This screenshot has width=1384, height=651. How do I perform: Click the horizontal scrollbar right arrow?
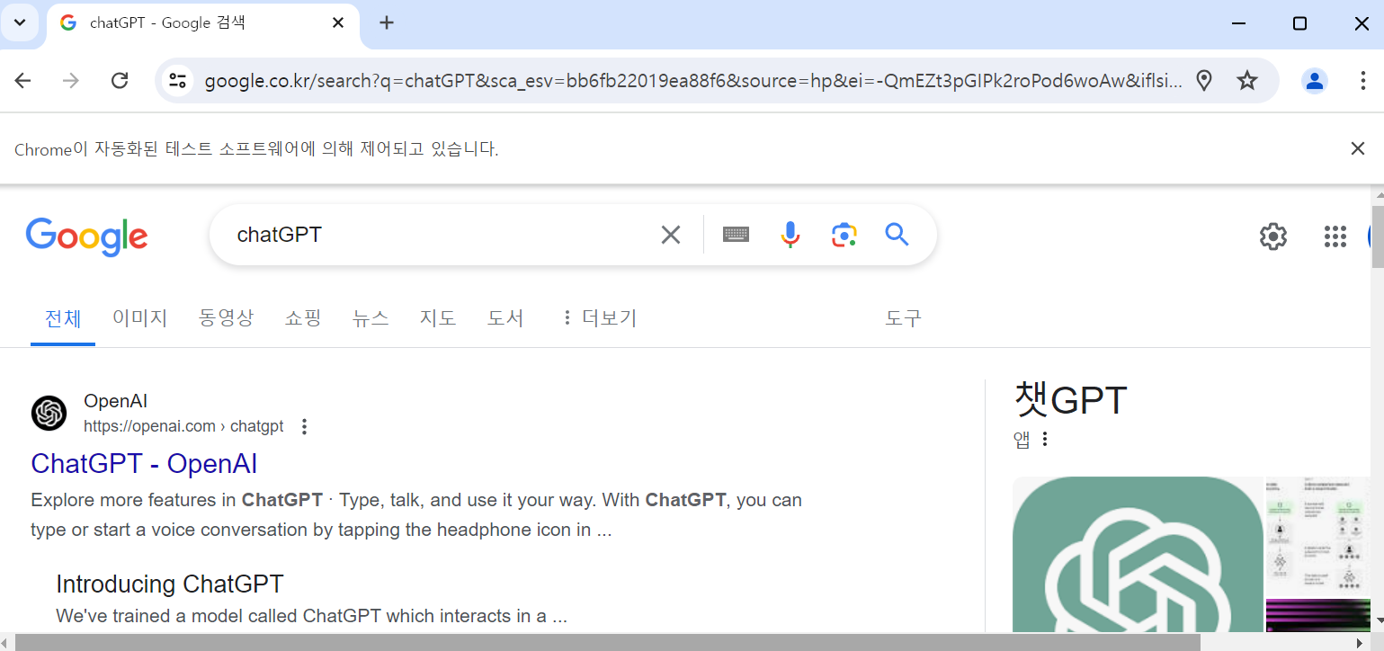pyautogui.click(x=1362, y=642)
